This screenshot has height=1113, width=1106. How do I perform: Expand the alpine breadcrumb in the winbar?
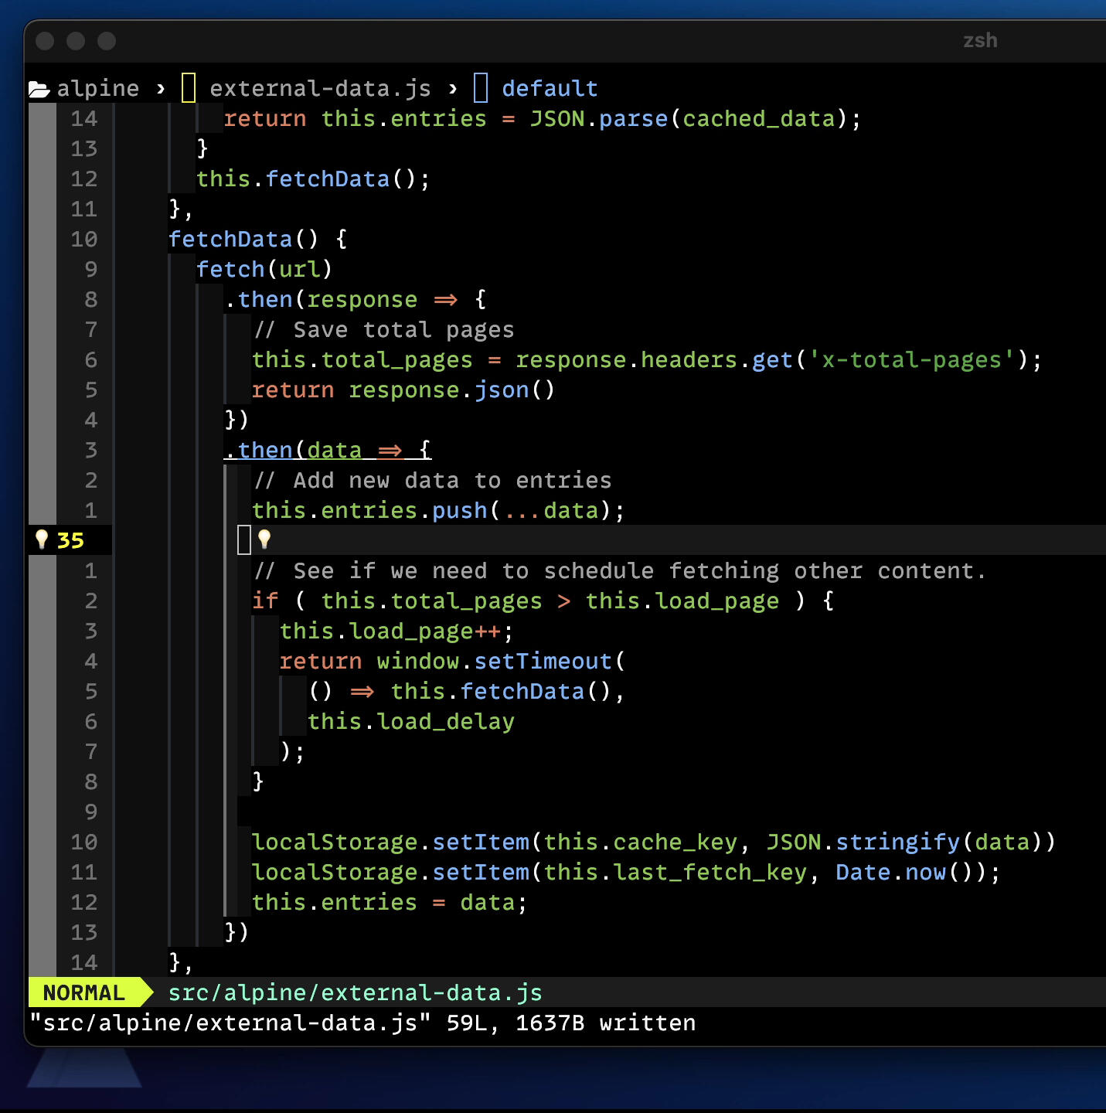(97, 87)
